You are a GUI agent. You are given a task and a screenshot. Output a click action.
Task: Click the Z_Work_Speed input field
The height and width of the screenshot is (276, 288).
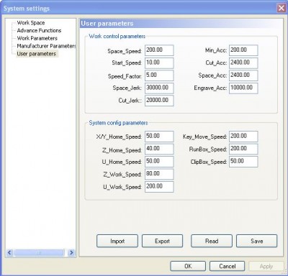[159, 174]
